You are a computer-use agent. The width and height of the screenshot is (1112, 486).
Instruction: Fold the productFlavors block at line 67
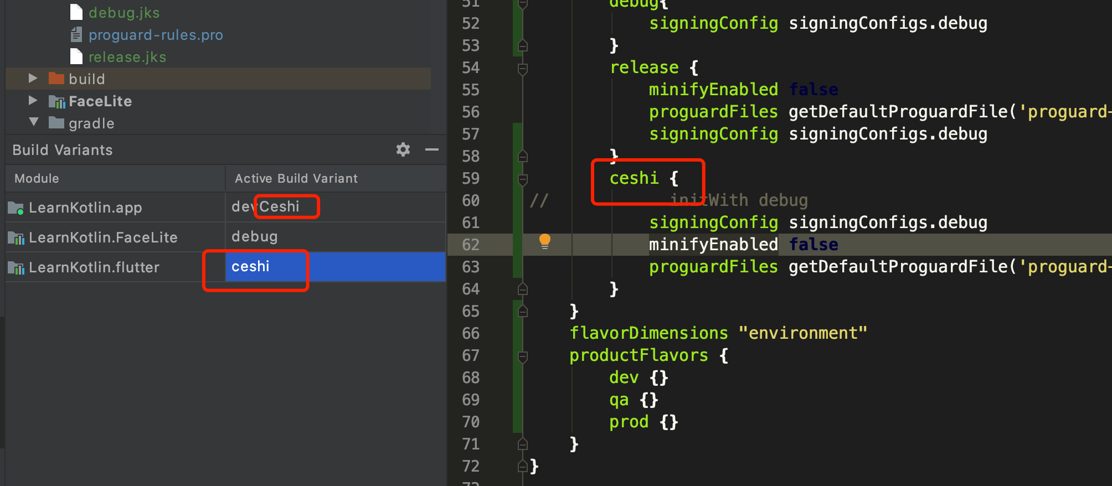pyautogui.click(x=522, y=356)
